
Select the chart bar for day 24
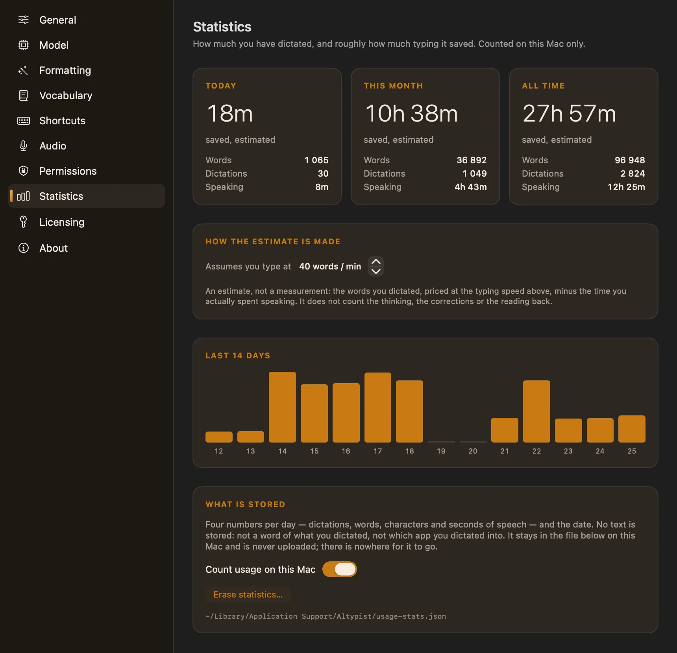(600, 430)
